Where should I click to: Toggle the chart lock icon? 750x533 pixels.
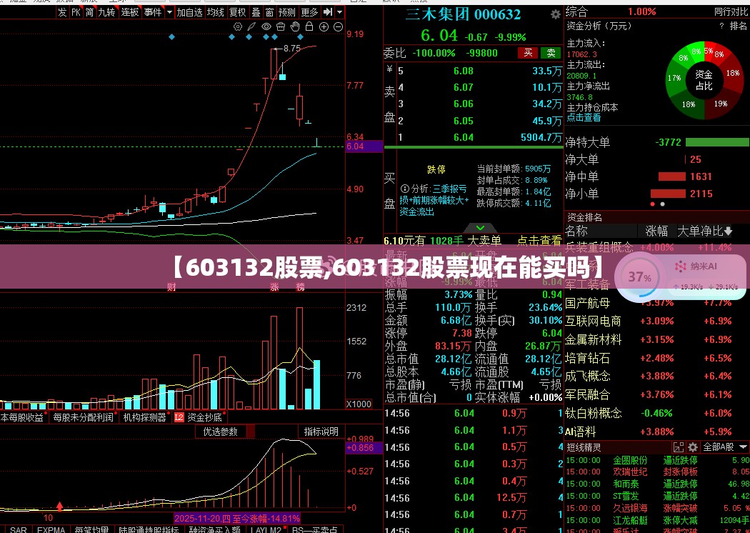click(x=309, y=27)
